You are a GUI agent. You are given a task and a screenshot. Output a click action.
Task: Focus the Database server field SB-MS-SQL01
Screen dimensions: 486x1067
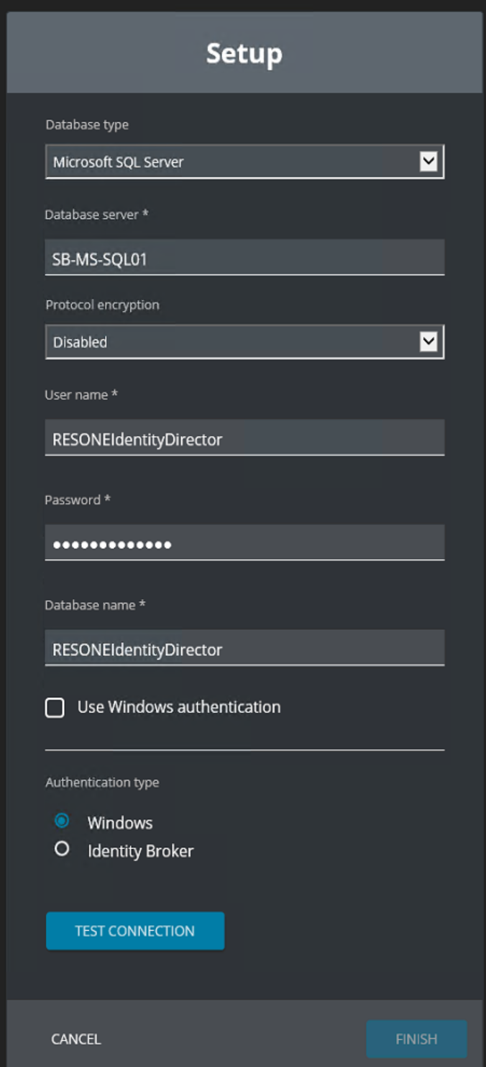[x=244, y=258]
